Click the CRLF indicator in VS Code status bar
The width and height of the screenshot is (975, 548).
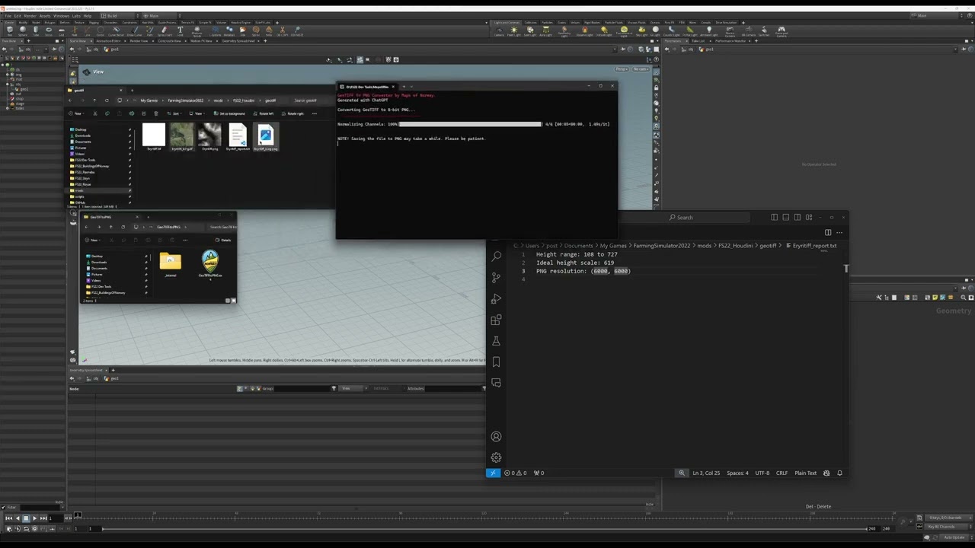click(782, 473)
